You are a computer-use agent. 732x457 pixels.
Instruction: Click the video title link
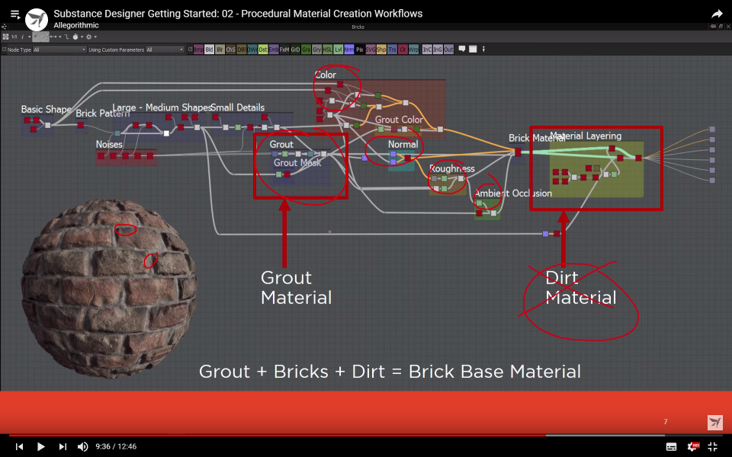coord(238,14)
